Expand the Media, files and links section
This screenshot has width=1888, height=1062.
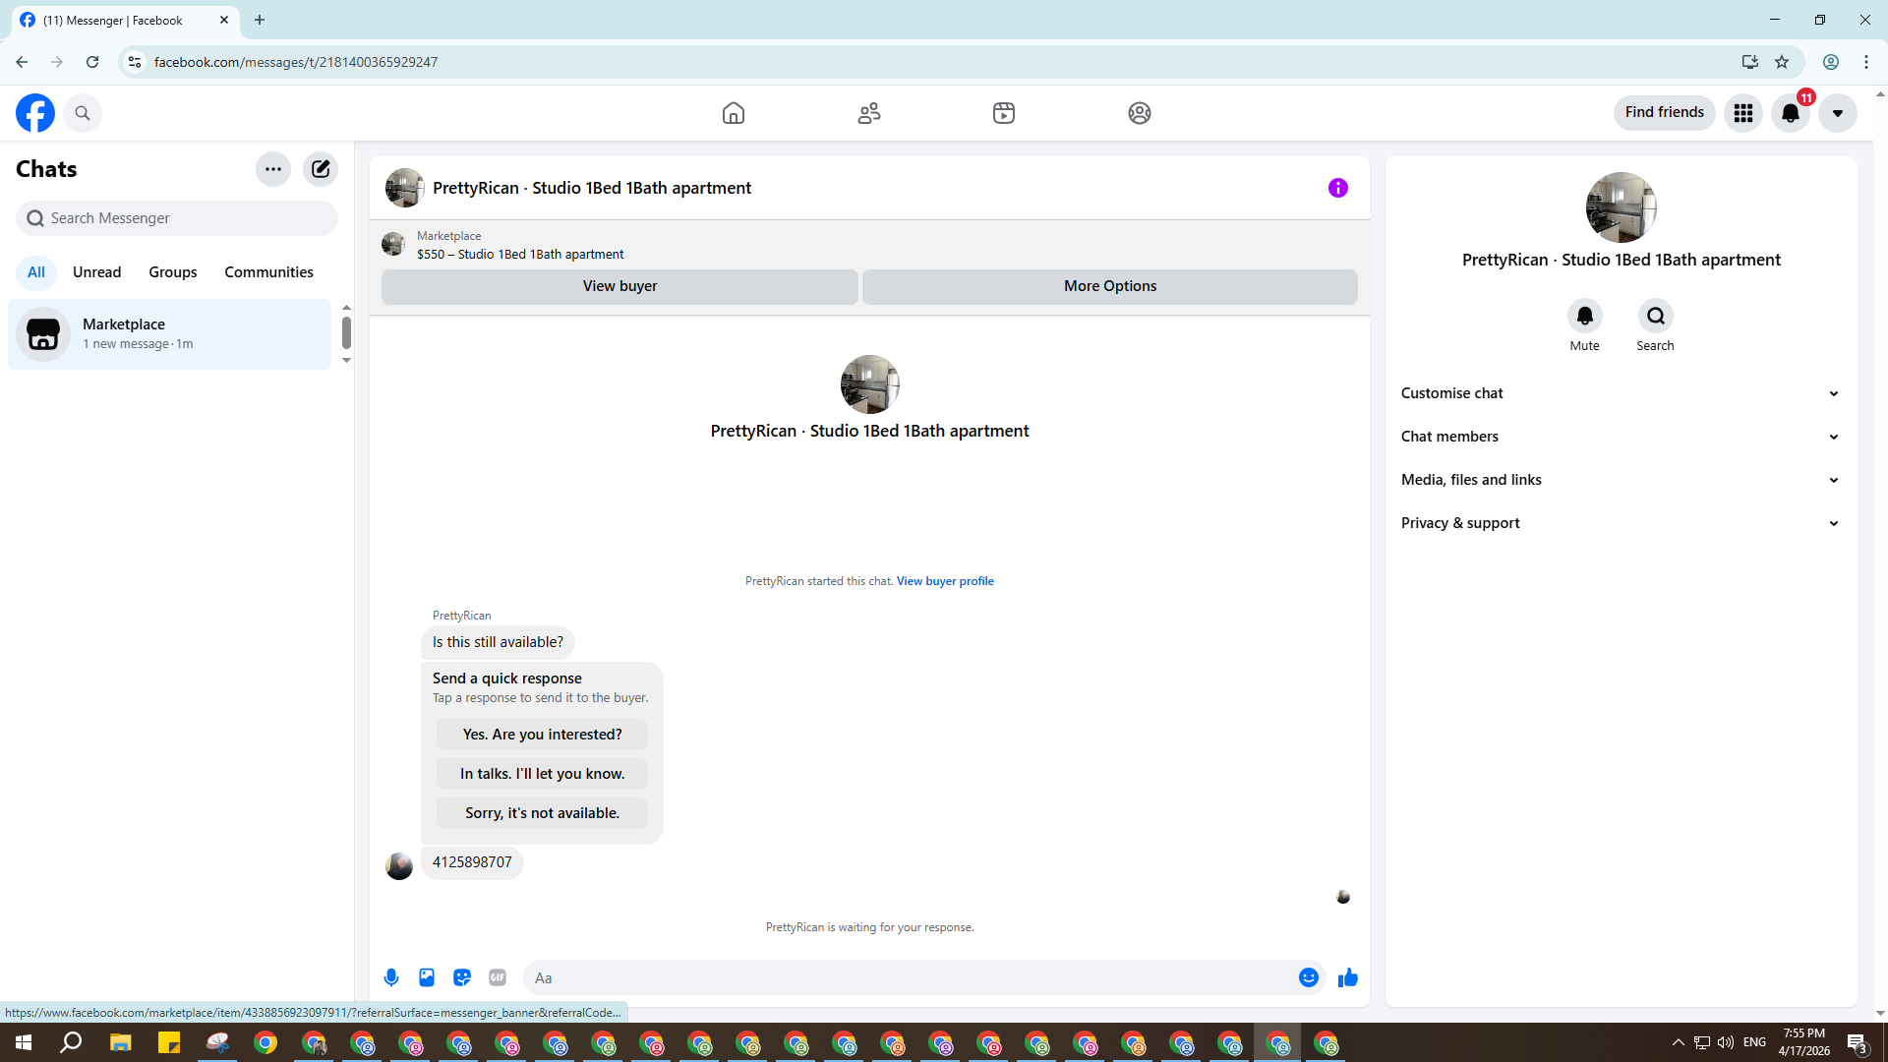tap(1620, 480)
